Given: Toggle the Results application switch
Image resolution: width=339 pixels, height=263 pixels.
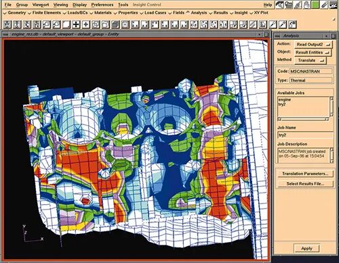Looking at the screenshot, I should coord(218,13).
